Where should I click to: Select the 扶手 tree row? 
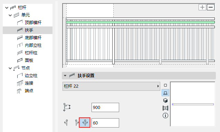pos(28,30)
